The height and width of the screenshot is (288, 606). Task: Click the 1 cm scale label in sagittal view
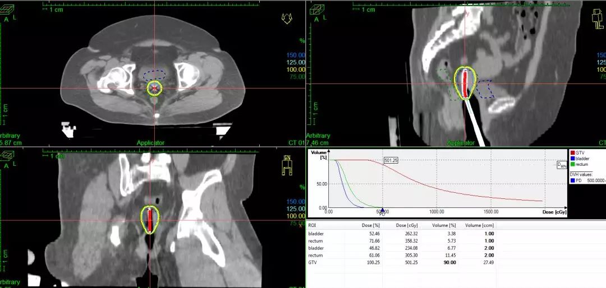coord(367,10)
